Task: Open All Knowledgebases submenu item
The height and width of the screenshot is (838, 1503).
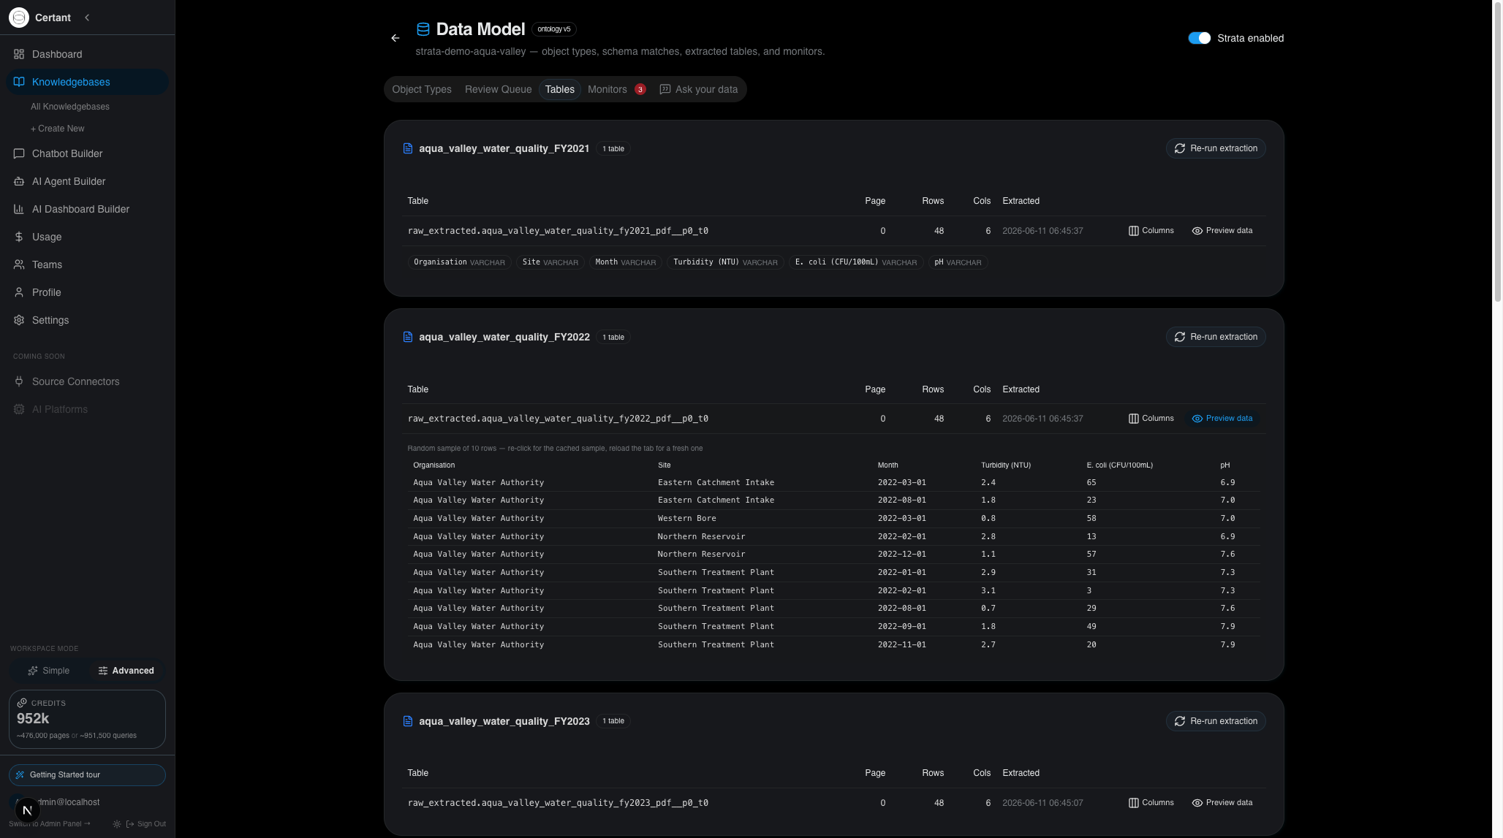Action: [70, 107]
